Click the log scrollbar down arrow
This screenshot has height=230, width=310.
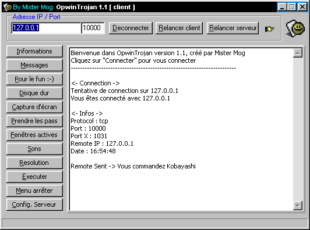tap(298, 206)
